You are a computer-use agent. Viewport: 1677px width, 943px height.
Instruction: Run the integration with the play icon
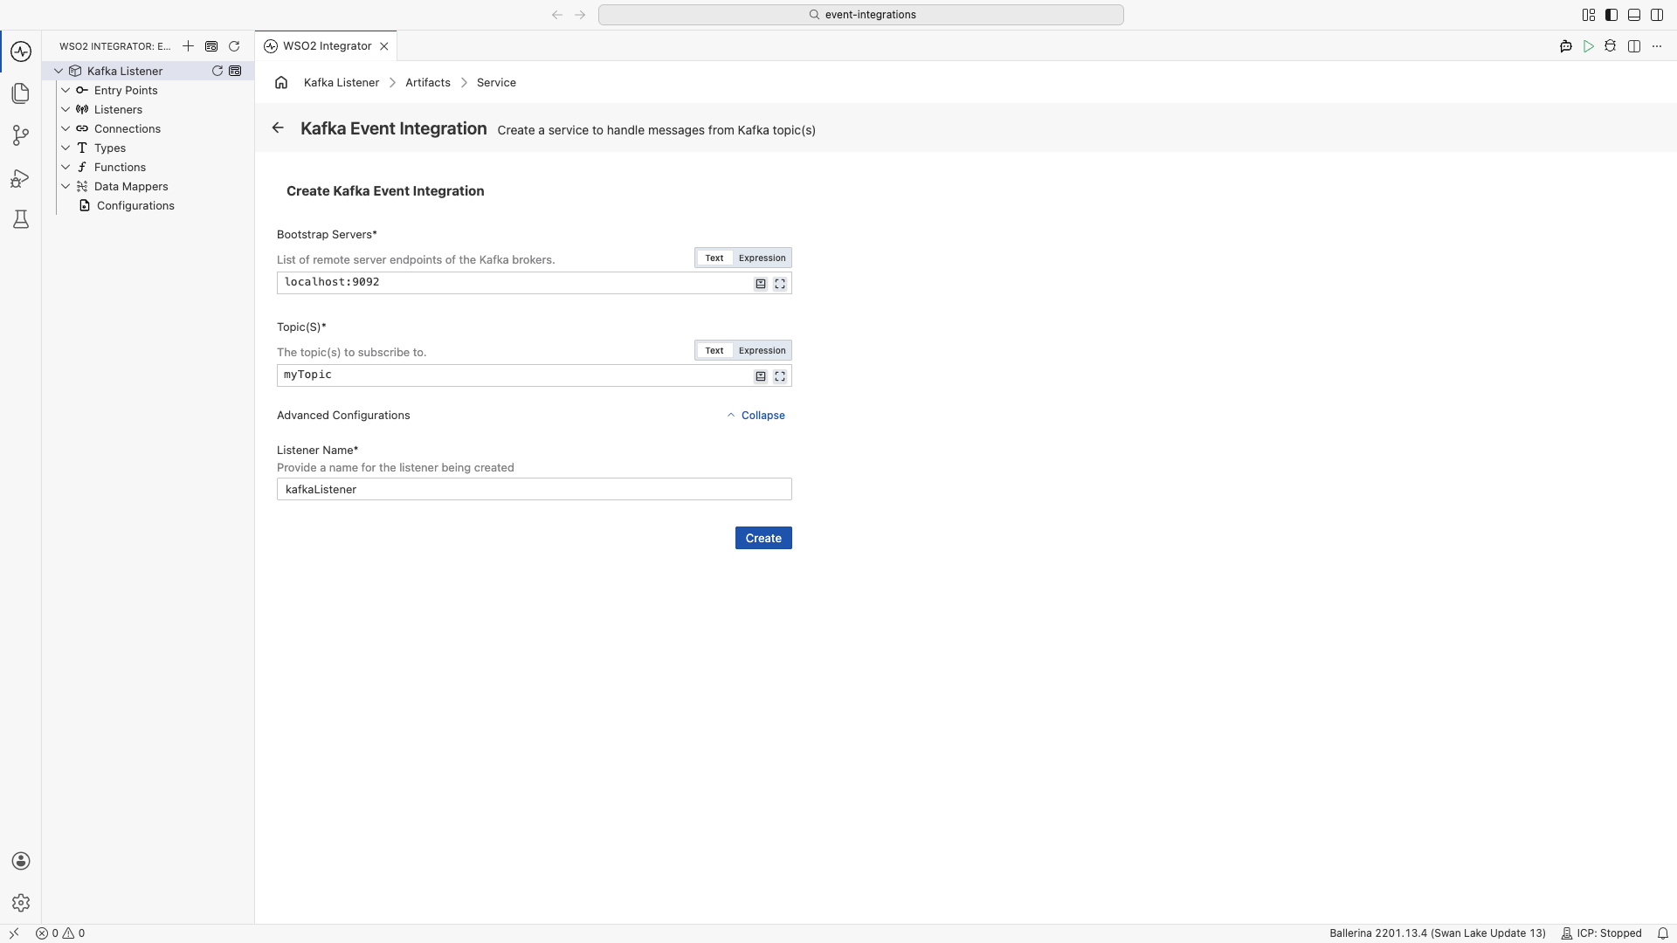(x=1589, y=46)
